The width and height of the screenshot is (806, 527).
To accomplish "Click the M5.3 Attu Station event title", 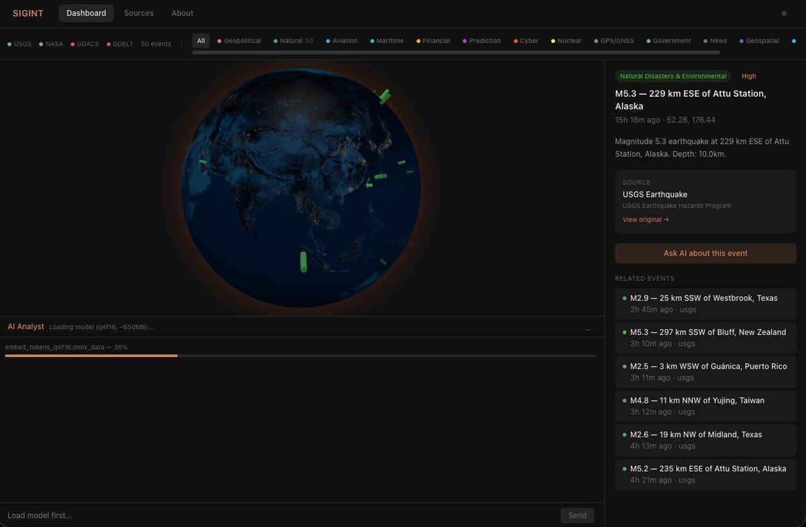I will pyautogui.click(x=690, y=100).
